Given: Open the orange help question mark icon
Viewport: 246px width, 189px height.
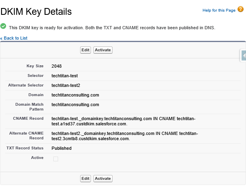Looking at the screenshot, I should [x=240, y=9].
